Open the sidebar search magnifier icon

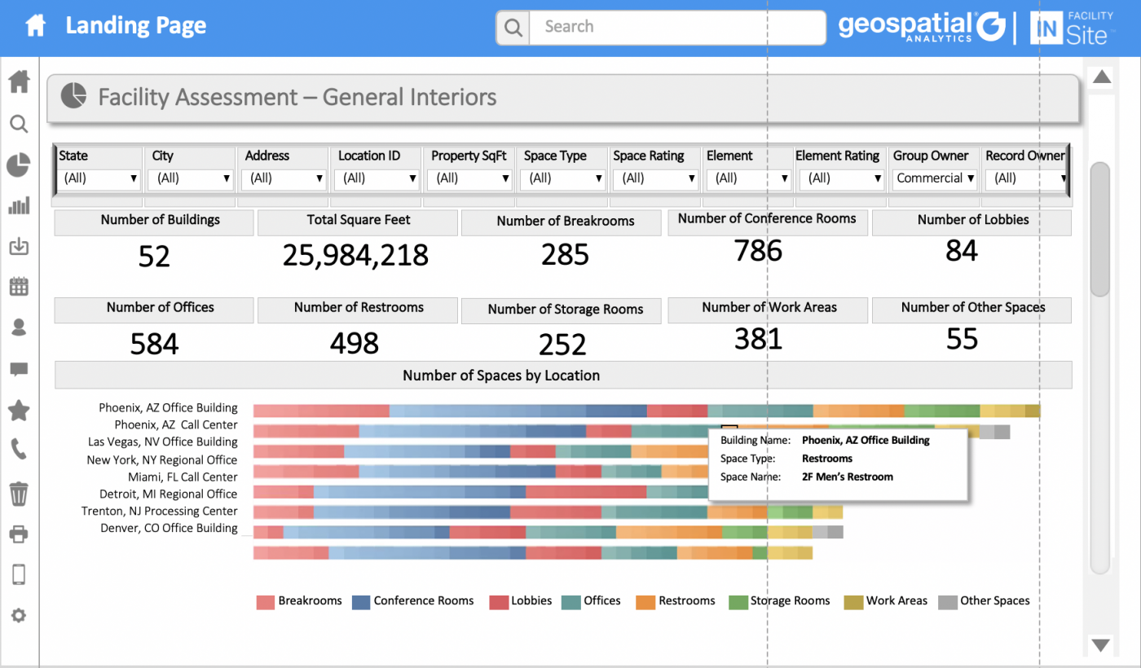19,124
